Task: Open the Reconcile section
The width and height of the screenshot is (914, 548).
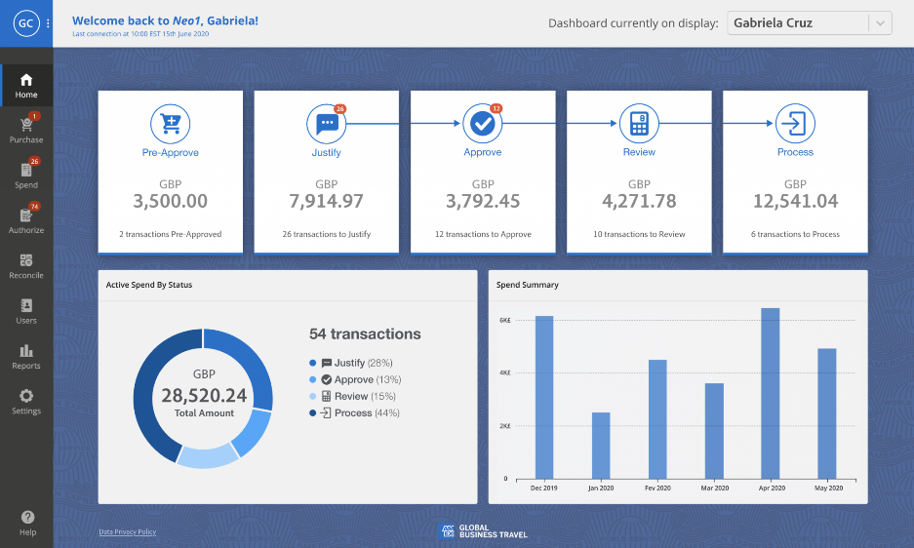Action: (x=26, y=265)
